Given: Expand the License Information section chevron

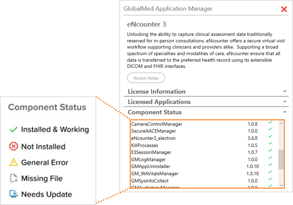Looking at the screenshot, I should pos(285,92).
